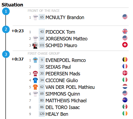Open MCNULTY Brandon rider page

click(x=65, y=17)
